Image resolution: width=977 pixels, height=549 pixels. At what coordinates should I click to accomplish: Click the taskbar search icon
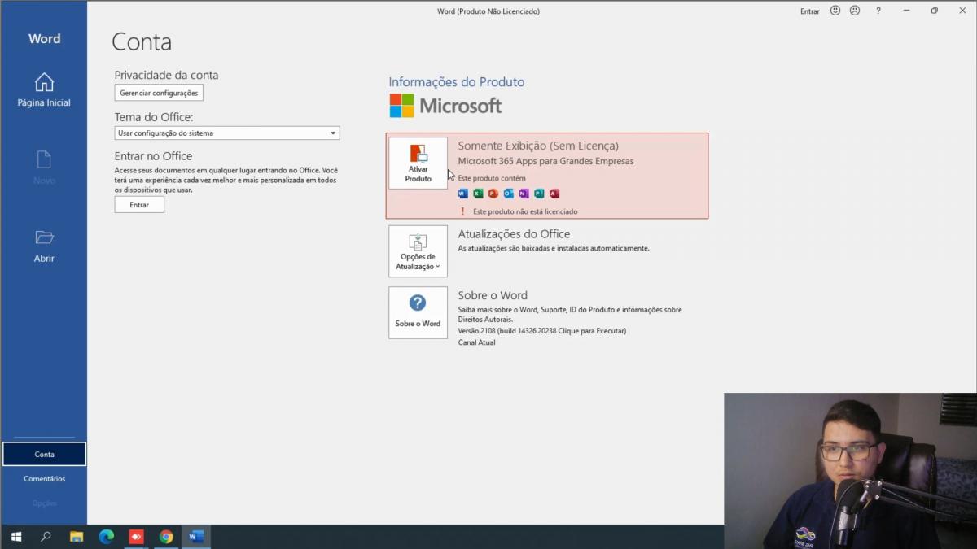[x=46, y=537]
